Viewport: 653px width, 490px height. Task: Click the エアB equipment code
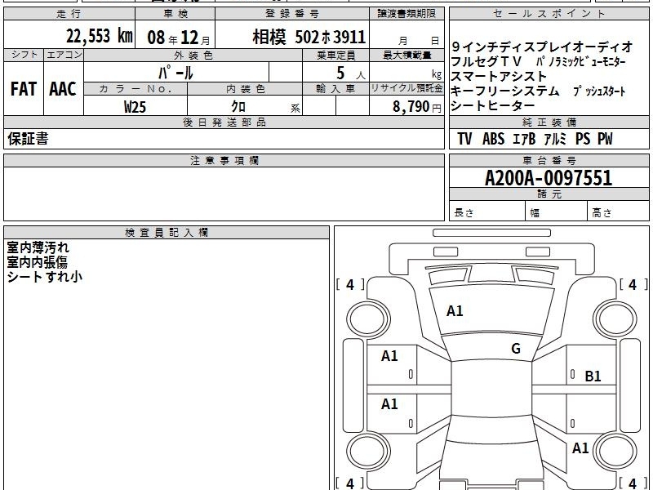(524, 139)
